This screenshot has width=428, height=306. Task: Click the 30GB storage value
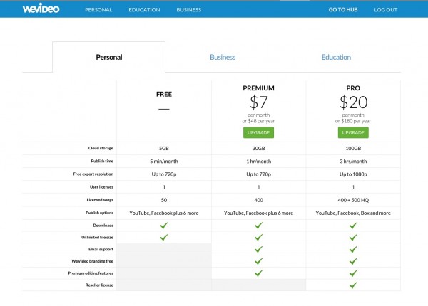click(258, 148)
